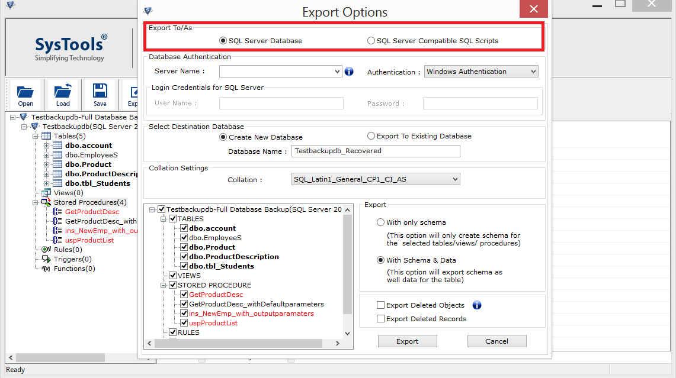
Task: Click the SysTools logo in main window
Action: [x=71, y=48]
